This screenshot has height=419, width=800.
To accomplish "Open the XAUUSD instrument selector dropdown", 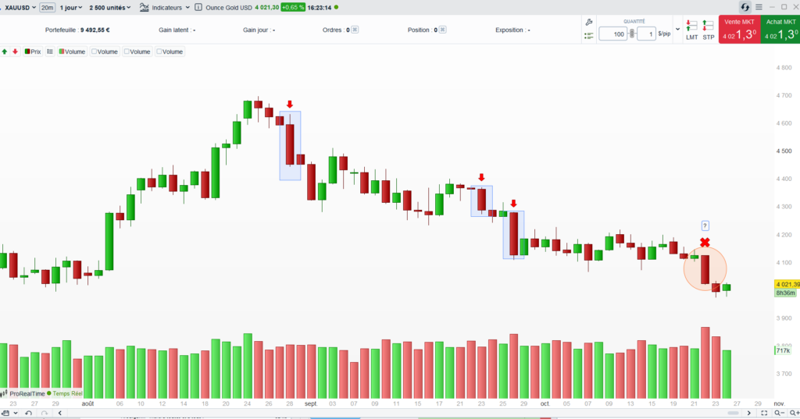I will pos(20,8).
